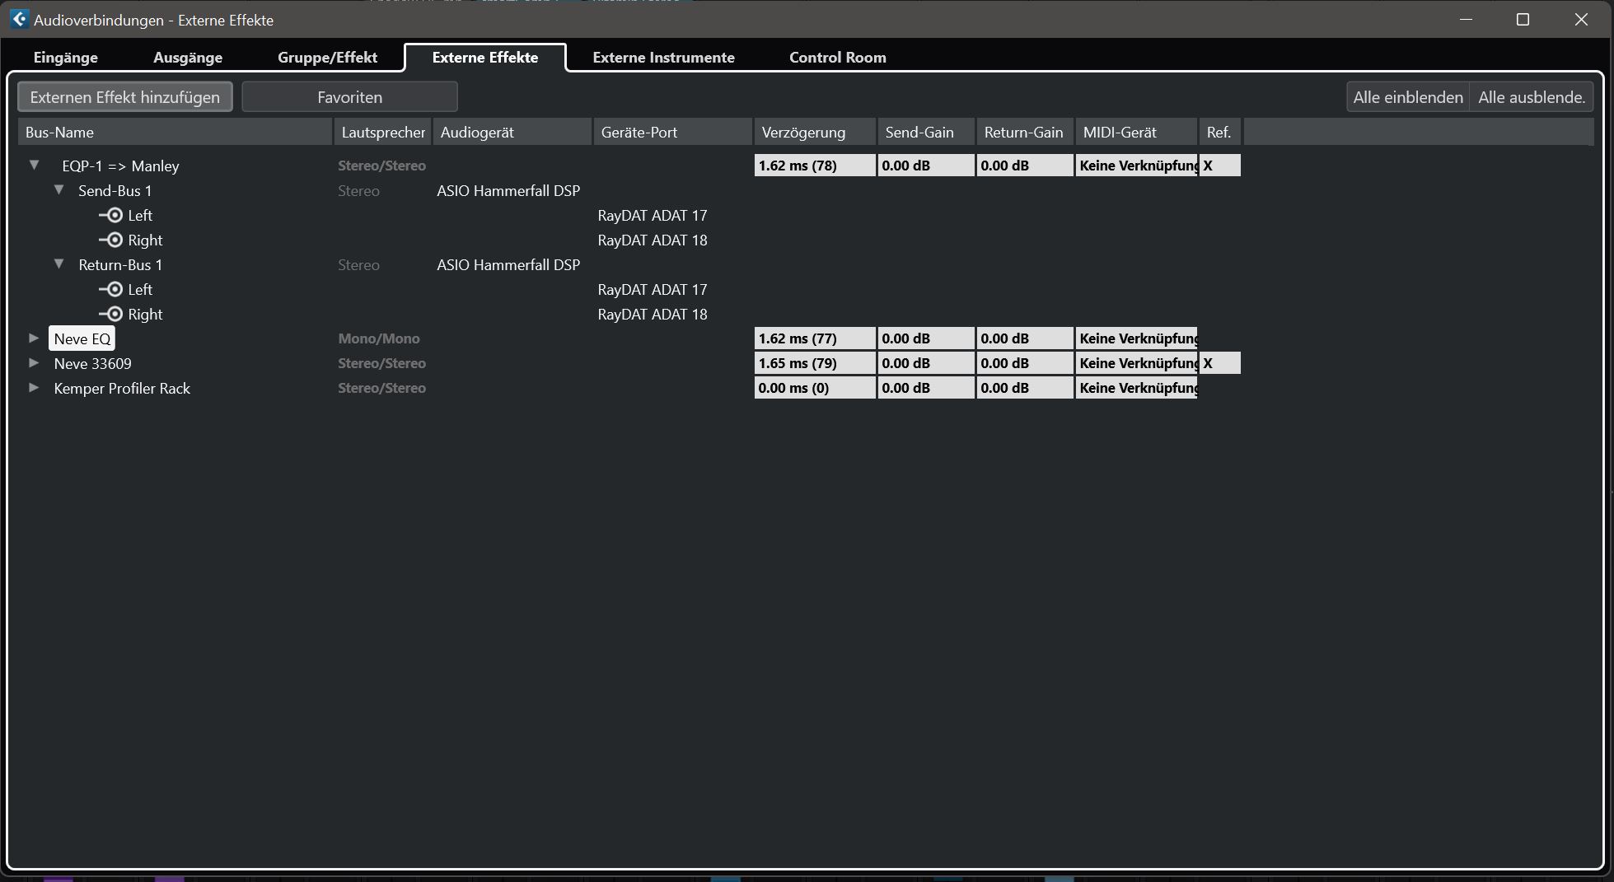Select the Neve 33609 bus name
Screen dimensions: 1614x882
tap(92, 363)
